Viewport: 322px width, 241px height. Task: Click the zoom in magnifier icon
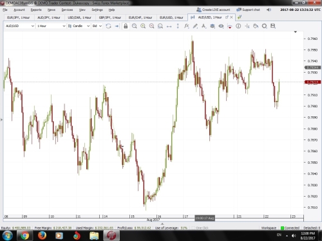click(x=143, y=26)
